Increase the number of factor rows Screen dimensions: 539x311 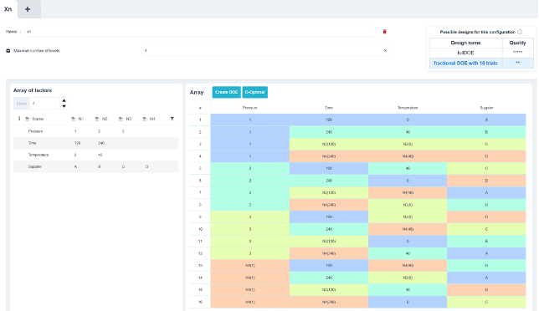(64, 100)
